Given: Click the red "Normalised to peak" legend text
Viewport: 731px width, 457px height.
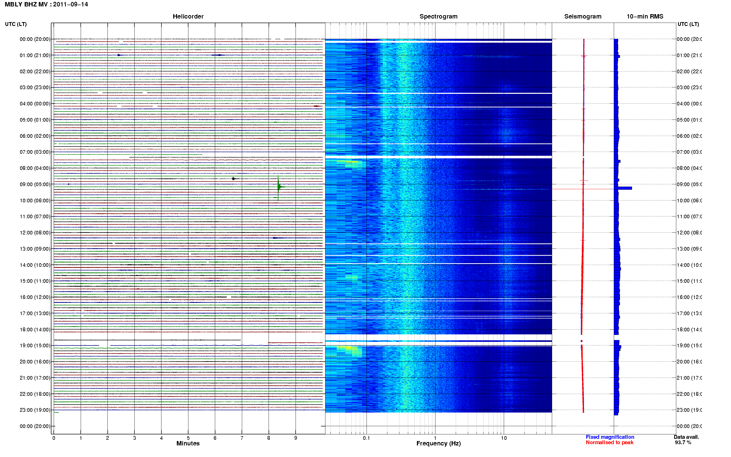Looking at the screenshot, I should (609, 443).
